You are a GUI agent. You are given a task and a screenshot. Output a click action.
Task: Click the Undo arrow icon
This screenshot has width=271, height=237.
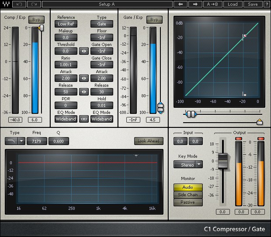(20, 4)
